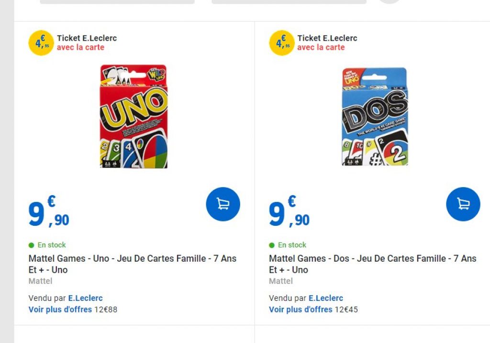Visit E.Leclerc seller link for Dos

click(x=325, y=298)
